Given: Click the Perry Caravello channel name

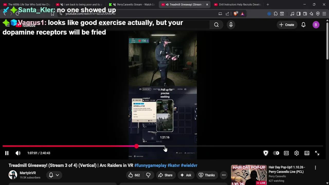Looking at the screenshot, I should [277, 176].
